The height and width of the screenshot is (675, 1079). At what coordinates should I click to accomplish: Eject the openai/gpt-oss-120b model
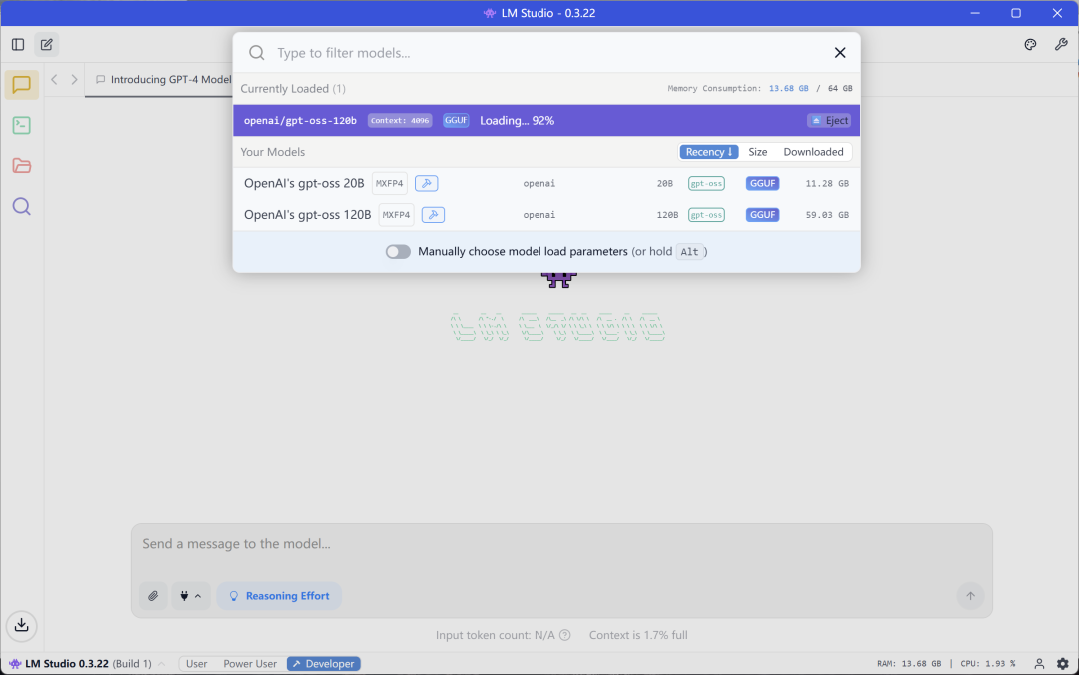pyautogui.click(x=829, y=121)
